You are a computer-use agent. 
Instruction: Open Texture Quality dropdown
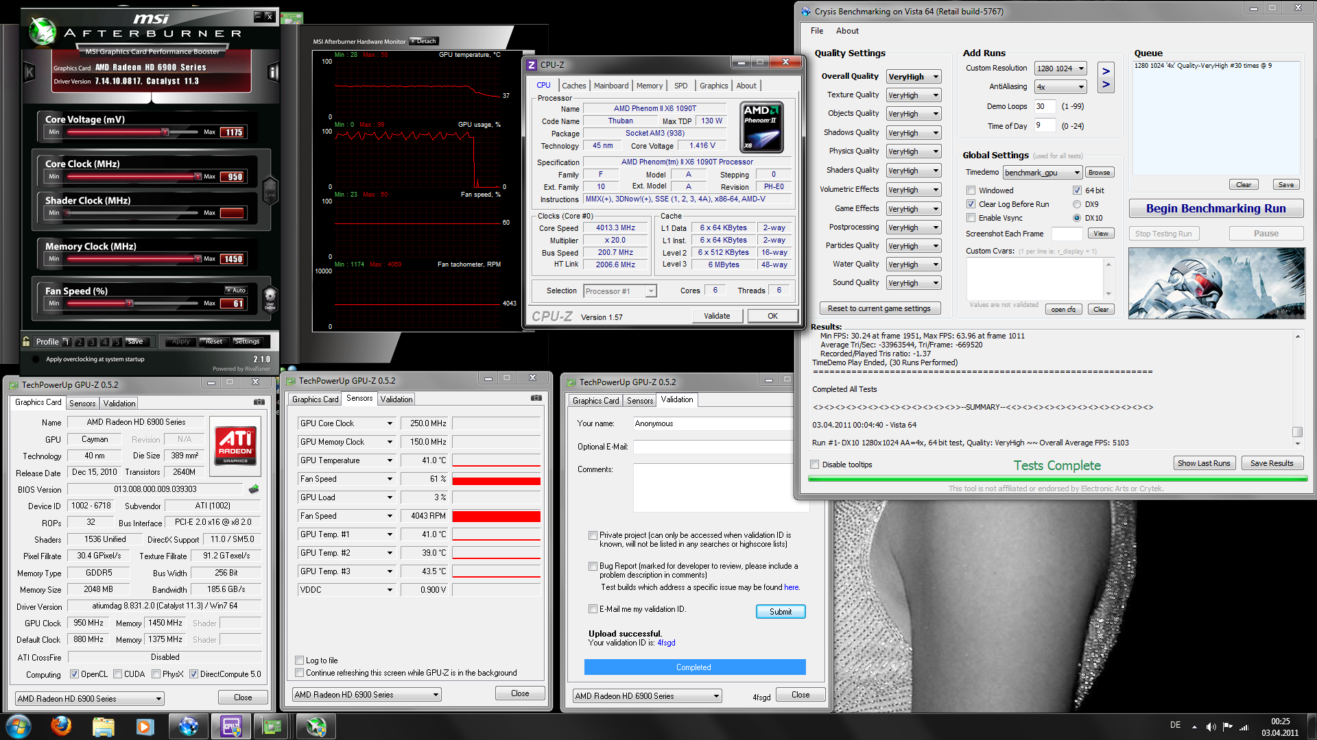point(914,95)
